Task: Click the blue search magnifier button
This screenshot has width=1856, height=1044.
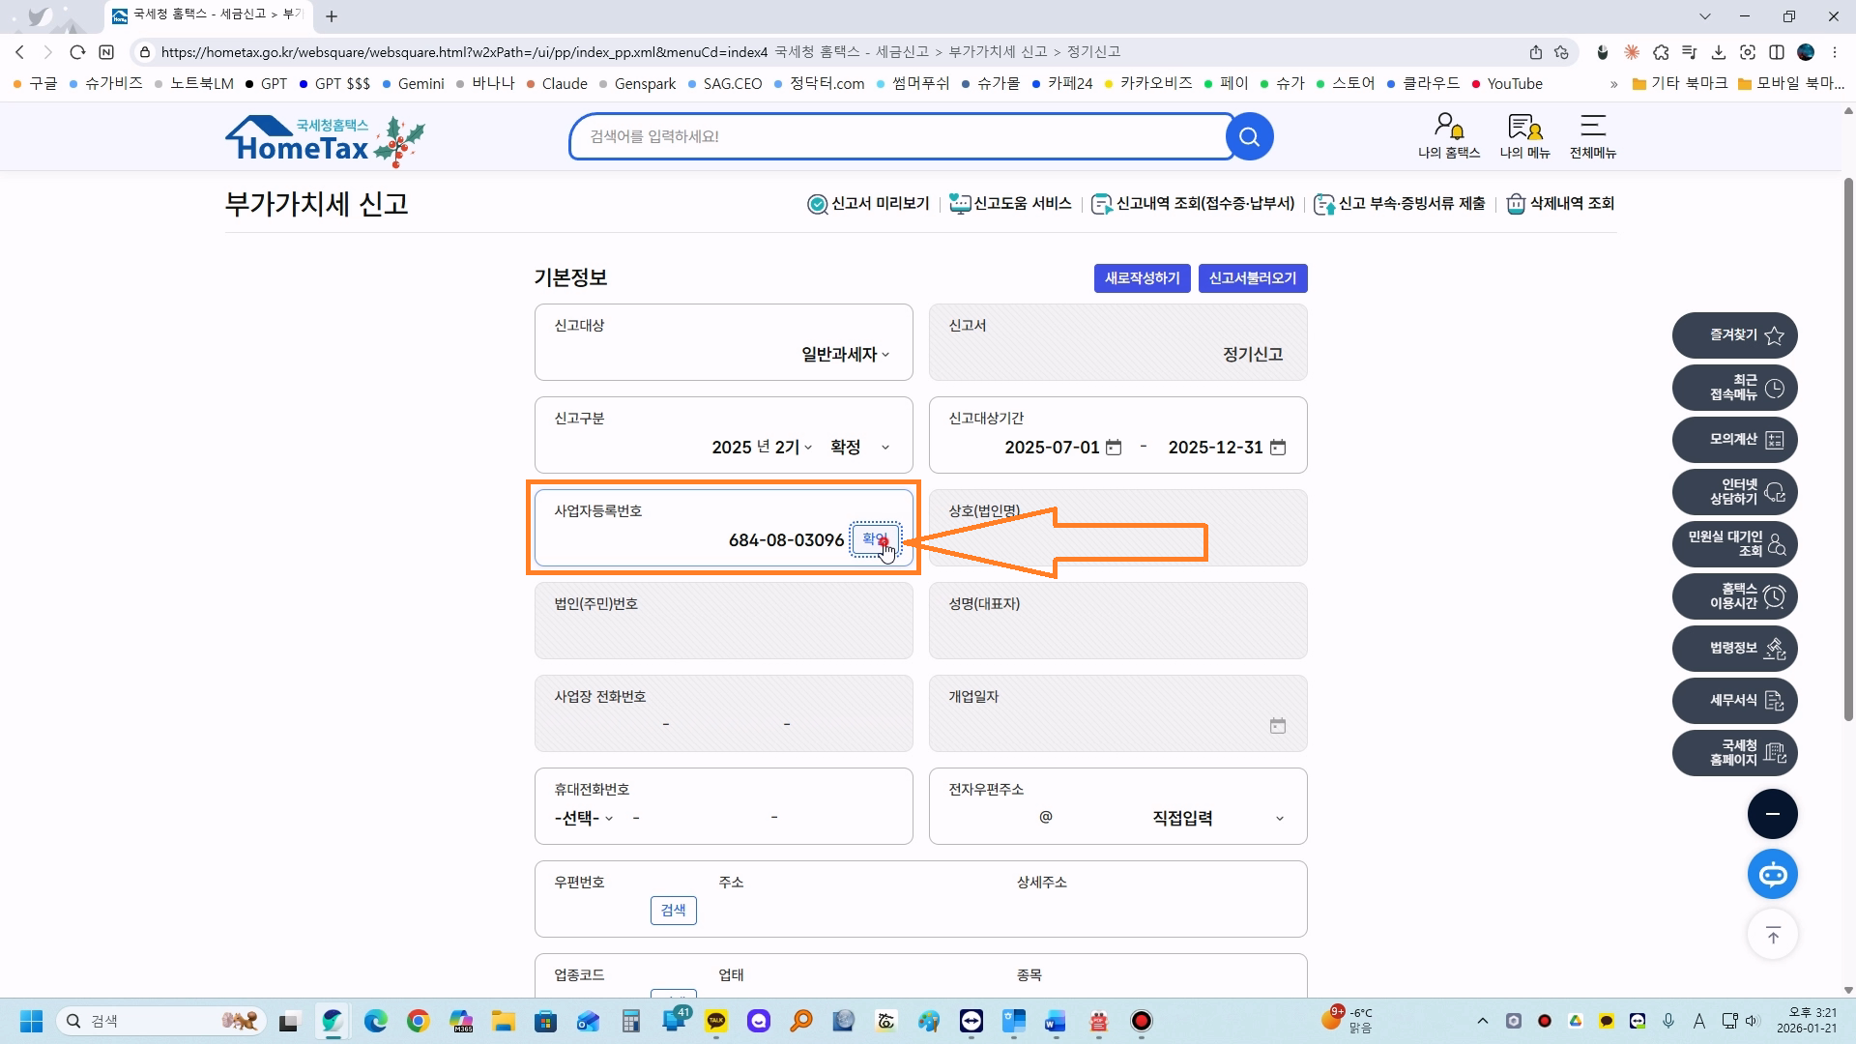Action: pyautogui.click(x=1249, y=136)
